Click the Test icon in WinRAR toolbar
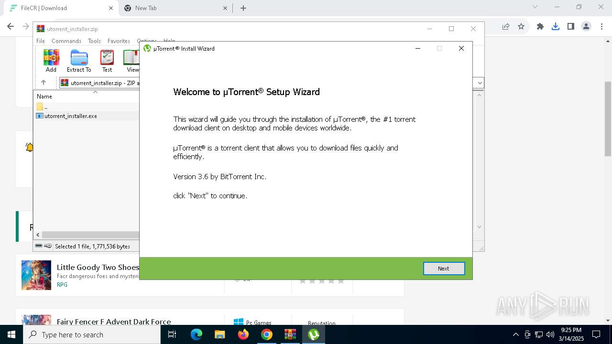 107,61
